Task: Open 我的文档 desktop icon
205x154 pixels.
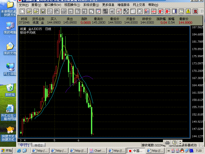Action: (x=10, y=49)
